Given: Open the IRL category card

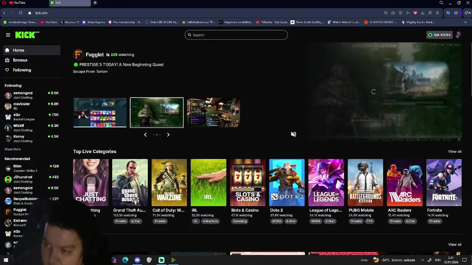Looking at the screenshot, I should (208, 183).
